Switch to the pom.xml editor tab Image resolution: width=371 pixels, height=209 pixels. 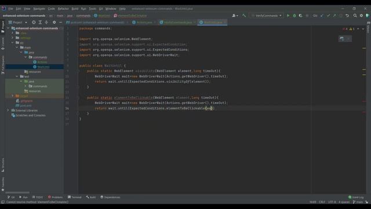(97, 22)
